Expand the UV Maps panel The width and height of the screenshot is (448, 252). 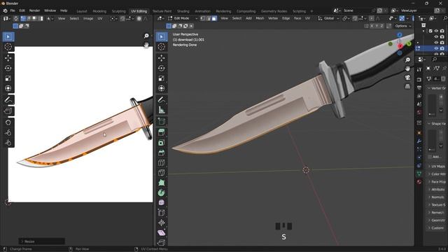[437, 167]
